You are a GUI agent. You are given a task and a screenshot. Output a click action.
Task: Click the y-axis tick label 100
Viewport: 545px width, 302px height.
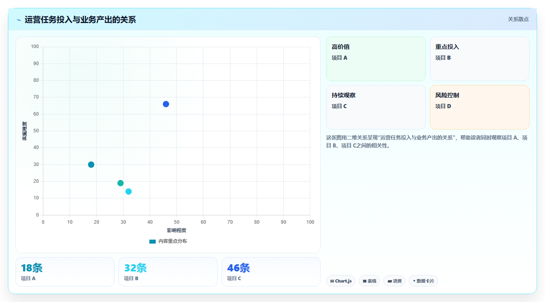pos(35,47)
